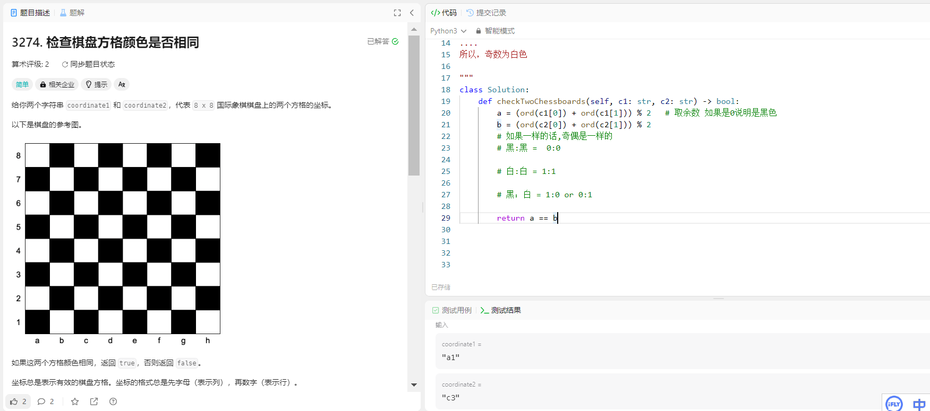Switch to the 代码 tab

click(x=444, y=13)
